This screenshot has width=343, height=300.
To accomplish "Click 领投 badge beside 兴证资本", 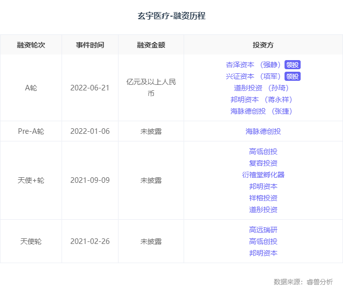I will (x=293, y=76).
